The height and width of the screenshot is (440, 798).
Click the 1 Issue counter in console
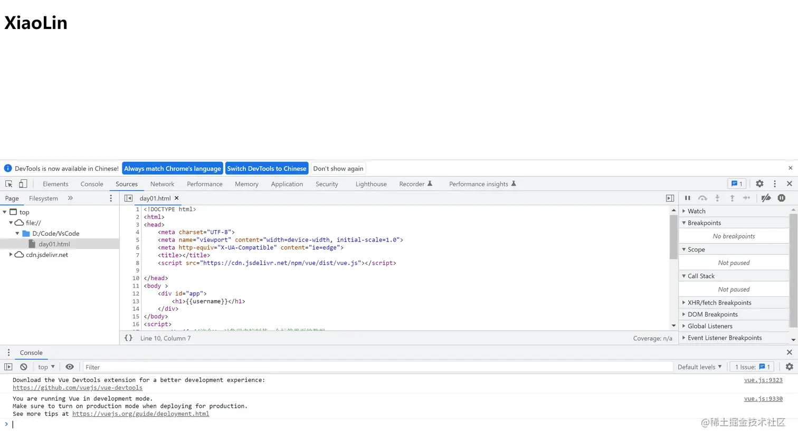tap(753, 367)
